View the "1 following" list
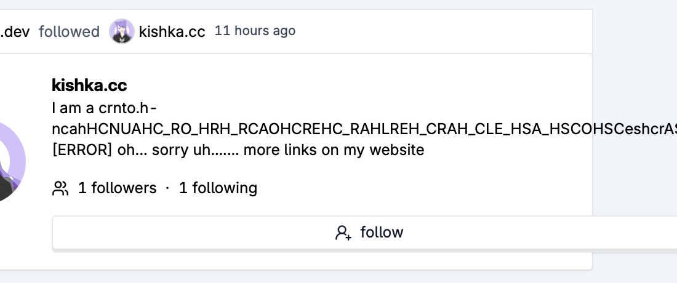Image resolution: width=677 pixels, height=283 pixels. coord(218,188)
